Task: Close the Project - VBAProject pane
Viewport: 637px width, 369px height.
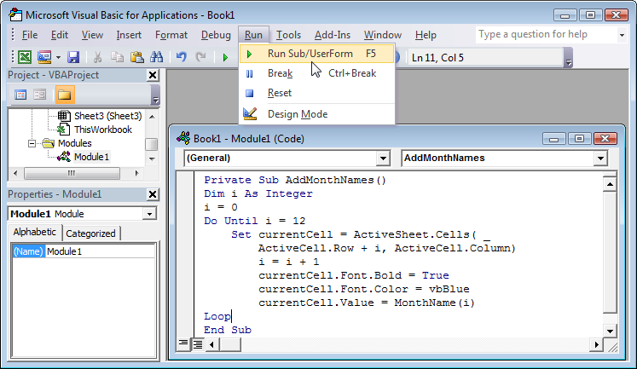Action: click(153, 75)
